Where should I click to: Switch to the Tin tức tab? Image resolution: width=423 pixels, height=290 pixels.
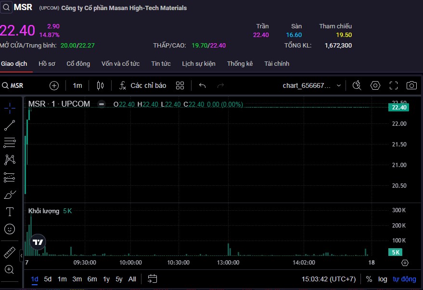click(161, 64)
